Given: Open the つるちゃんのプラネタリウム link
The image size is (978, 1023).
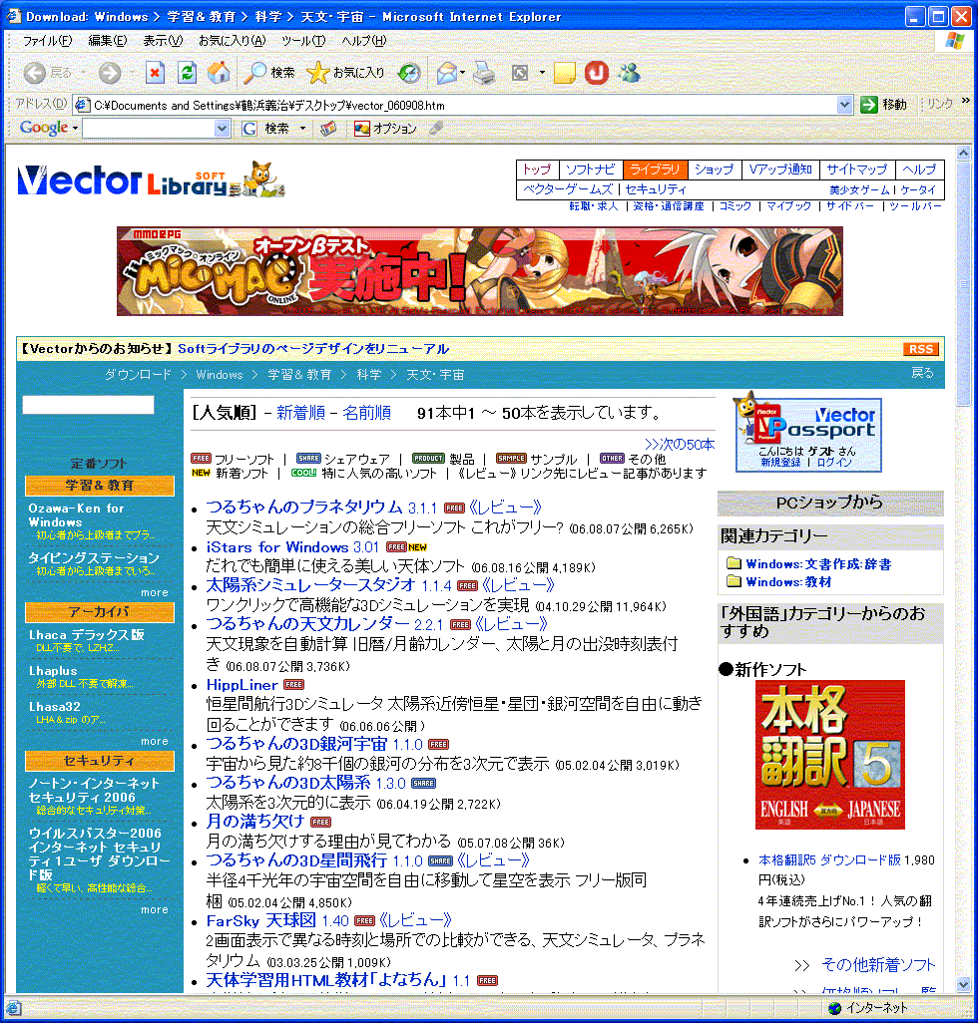Looking at the screenshot, I should tap(303, 507).
